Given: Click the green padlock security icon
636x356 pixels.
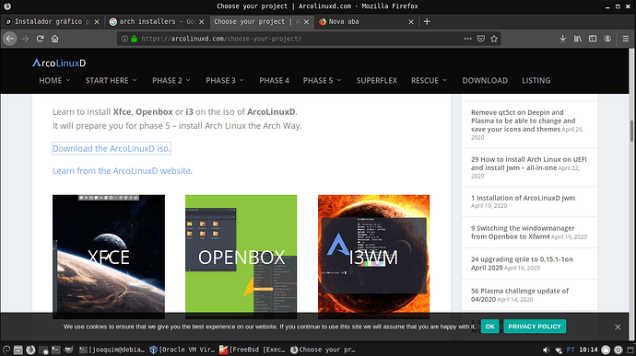Looking at the screenshot, I should 134,39.
